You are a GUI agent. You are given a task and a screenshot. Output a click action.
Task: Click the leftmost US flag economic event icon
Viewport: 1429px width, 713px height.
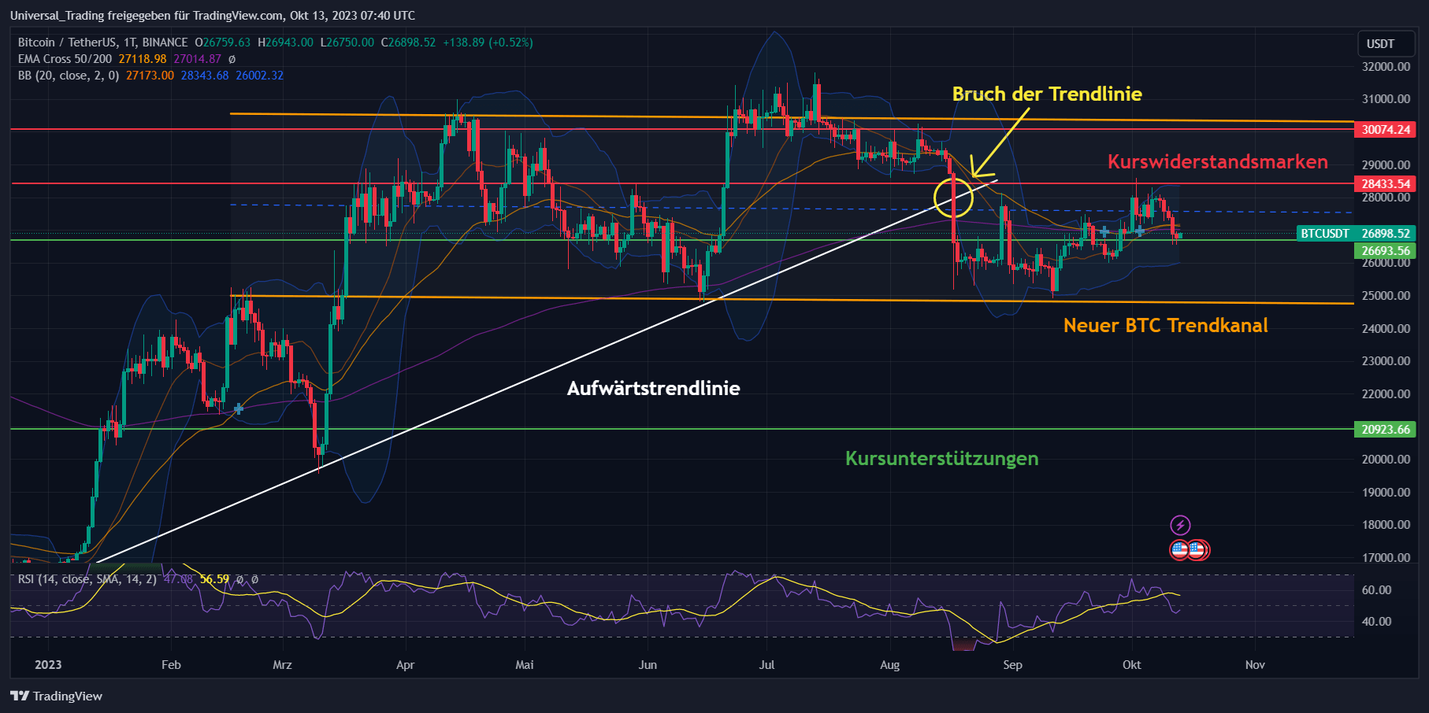point(1179,550)
